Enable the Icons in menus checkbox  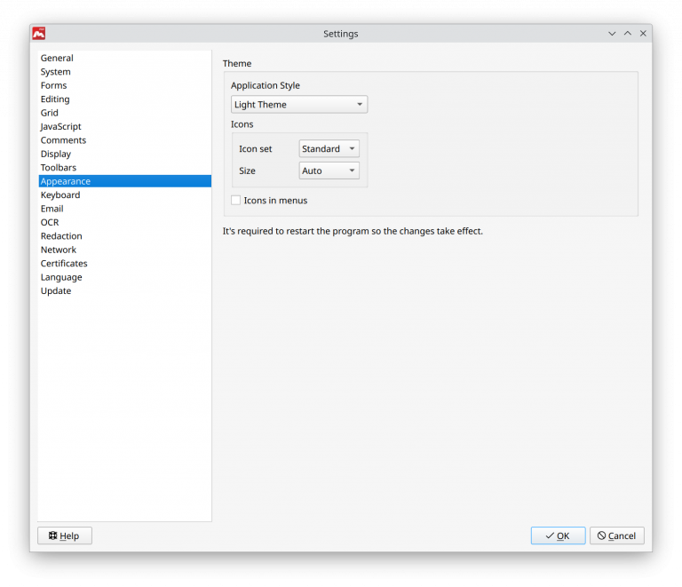click(x=236, y=201)
